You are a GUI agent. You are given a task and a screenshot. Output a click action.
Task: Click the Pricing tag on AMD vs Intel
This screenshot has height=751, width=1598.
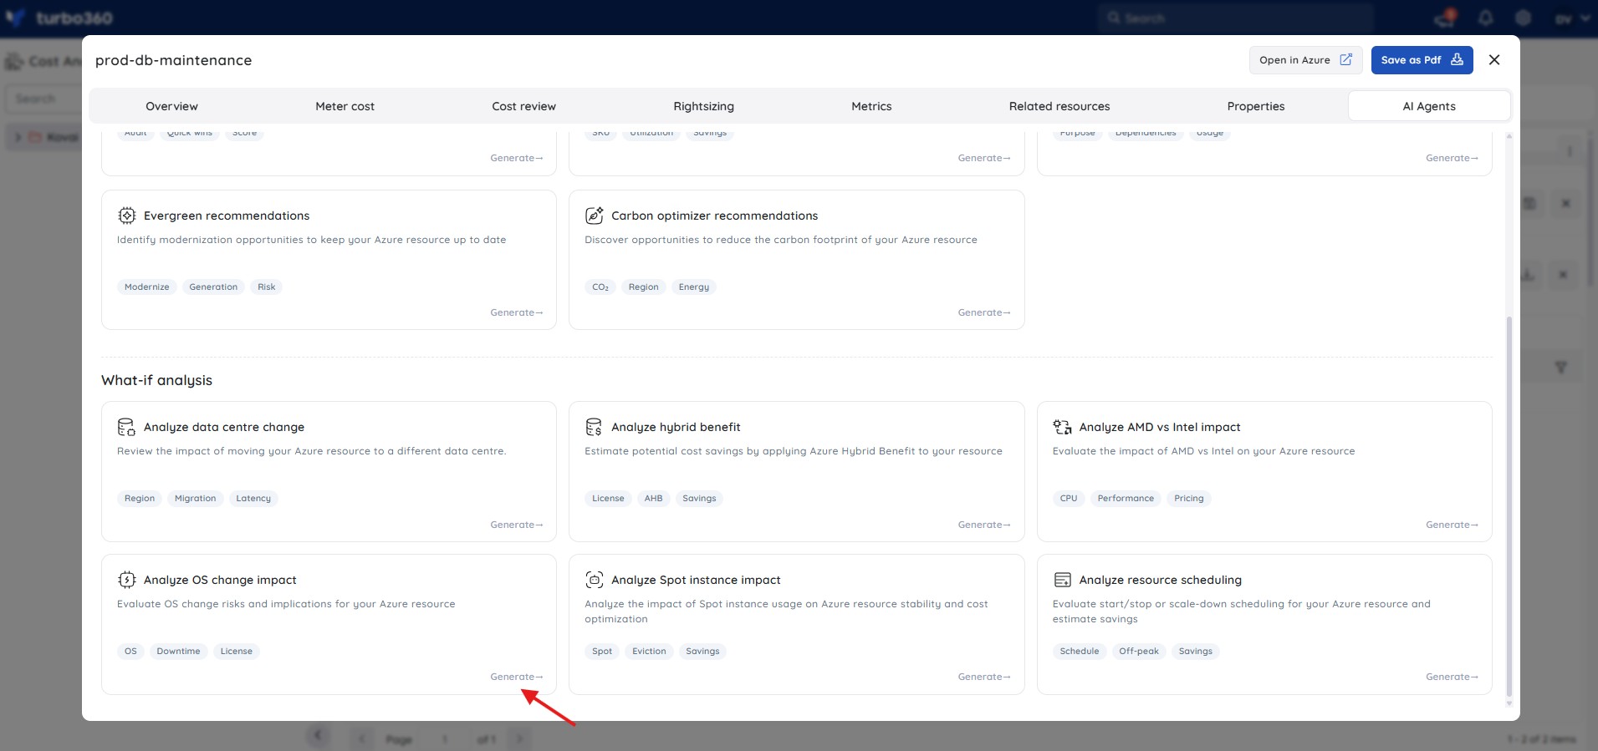1189,499
